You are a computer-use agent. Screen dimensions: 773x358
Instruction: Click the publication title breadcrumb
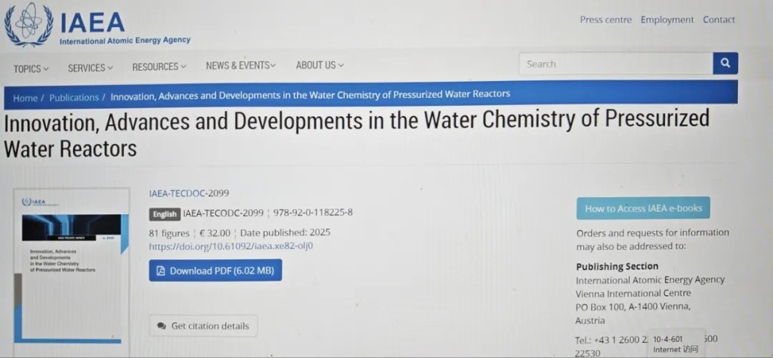310,95
